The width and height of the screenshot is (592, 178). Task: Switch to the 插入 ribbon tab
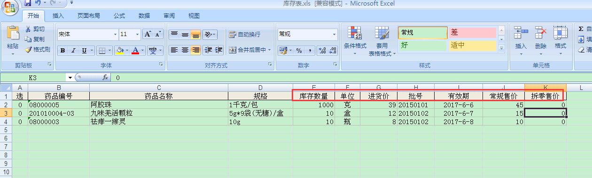[58, 15]
